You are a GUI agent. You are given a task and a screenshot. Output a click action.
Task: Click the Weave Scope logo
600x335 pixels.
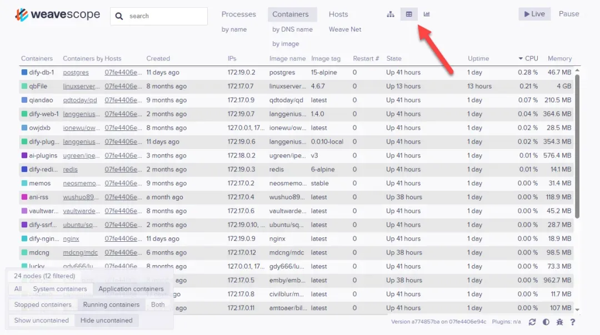tap(58, 15)
